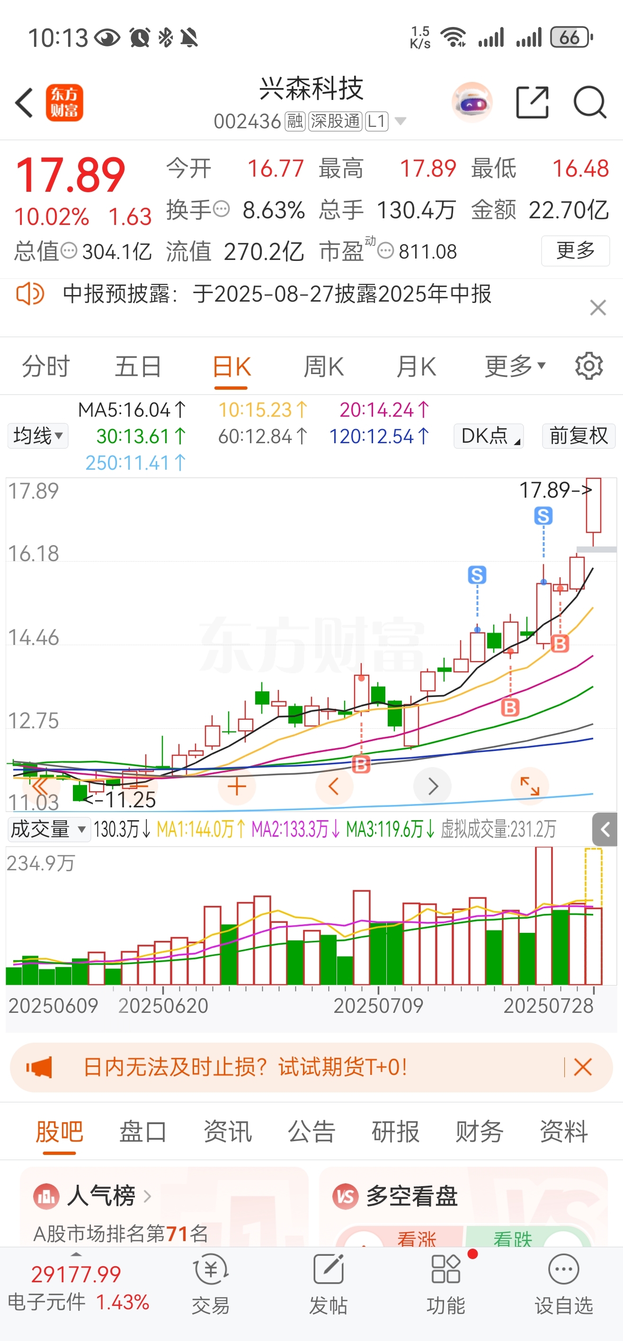Tap the 深股通 tag
The width and height of the screenshot is (623, 1341).
click(x=335, y=121)
